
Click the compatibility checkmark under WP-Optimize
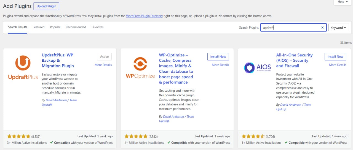pyautogui.click(x=169, y=143)
